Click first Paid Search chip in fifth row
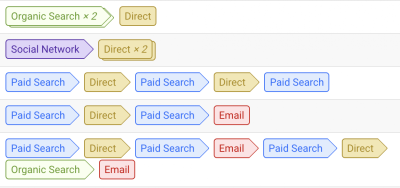This screenshot has height=188, width=400. tap(42, 148)
